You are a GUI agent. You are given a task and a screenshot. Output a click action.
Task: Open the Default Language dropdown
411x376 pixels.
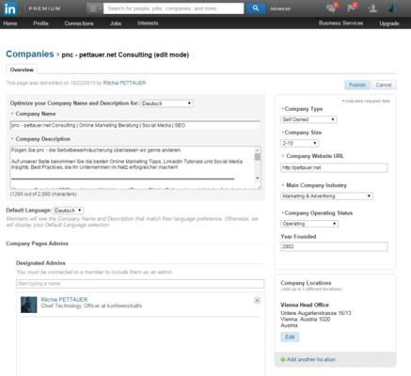coord(68,211)
